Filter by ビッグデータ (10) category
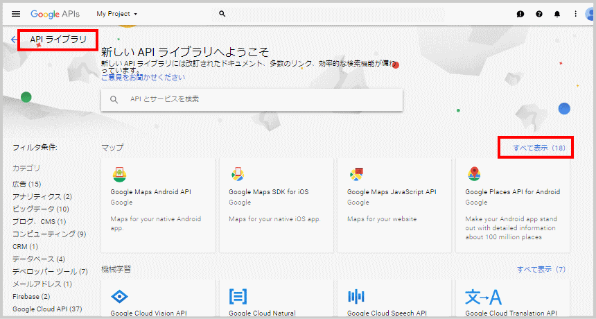The image size is (596, 319). 41,209
